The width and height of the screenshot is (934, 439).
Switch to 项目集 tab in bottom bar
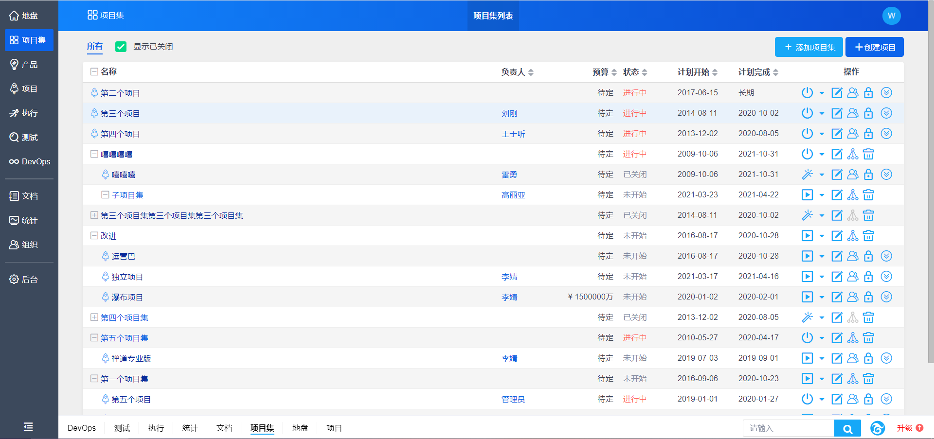[x=262, y=428]
